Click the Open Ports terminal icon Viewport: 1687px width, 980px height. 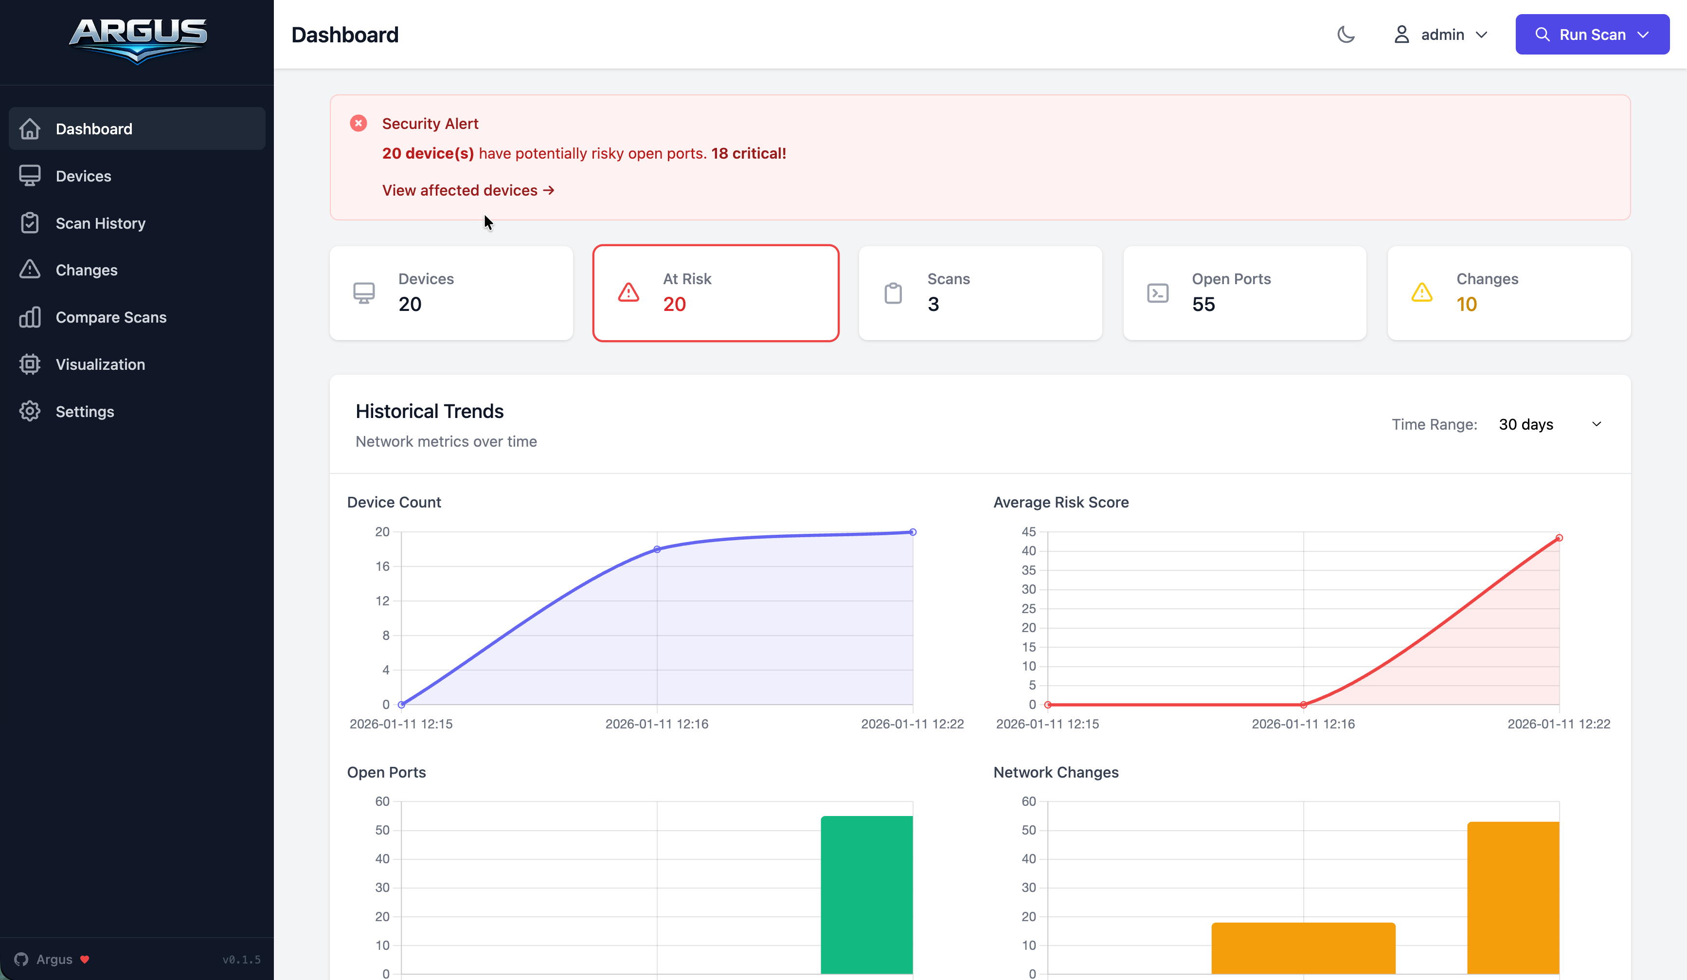tap(1157, 293)
